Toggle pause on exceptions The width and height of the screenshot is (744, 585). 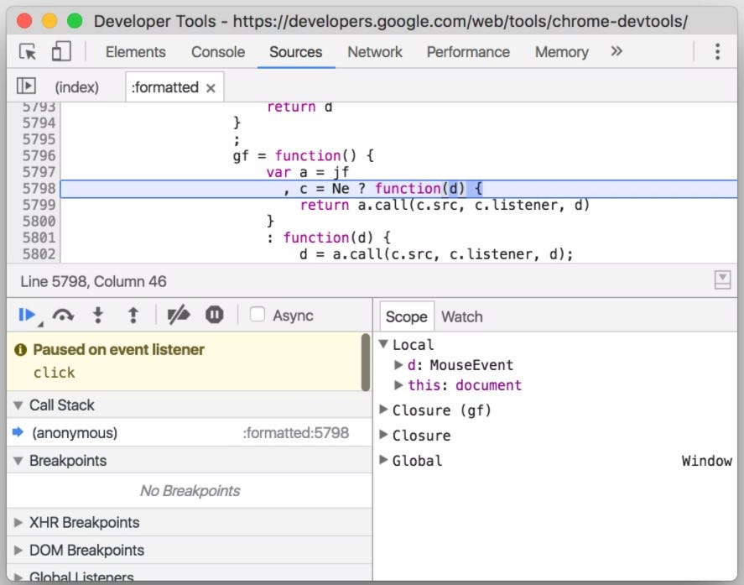[214, 314]
